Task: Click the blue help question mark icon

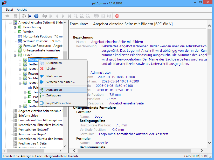Action: coord(36,16)
